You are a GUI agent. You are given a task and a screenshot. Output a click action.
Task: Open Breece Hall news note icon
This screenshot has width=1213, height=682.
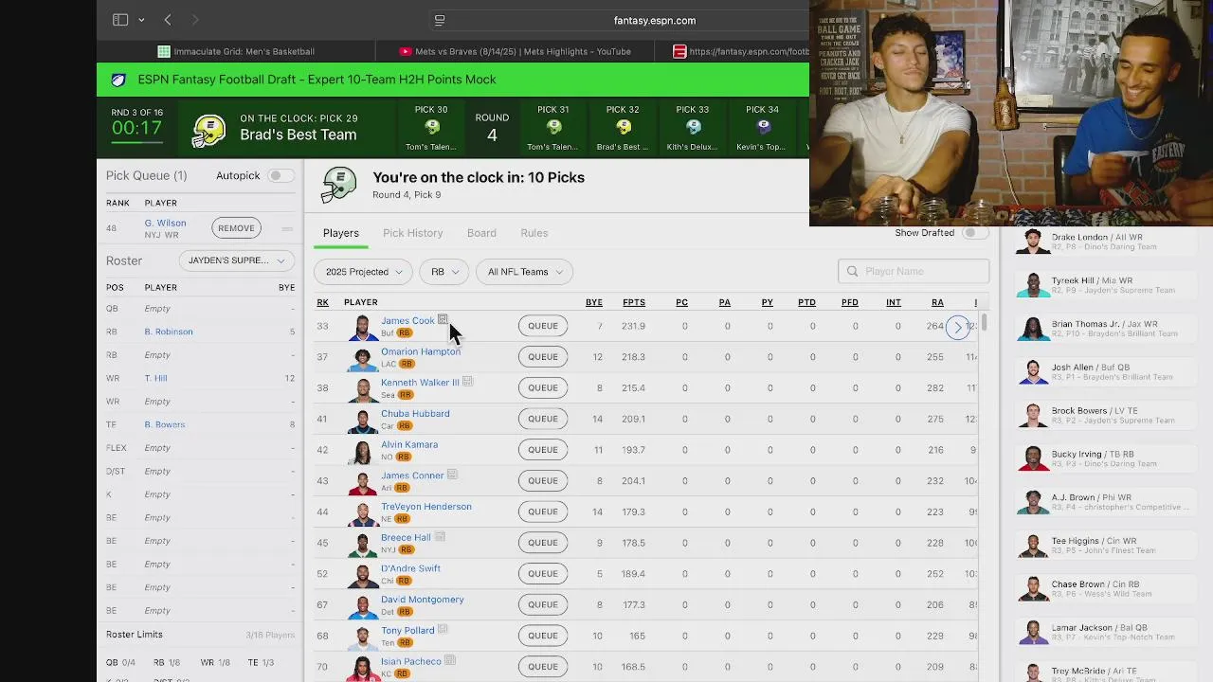click(440, 537)
